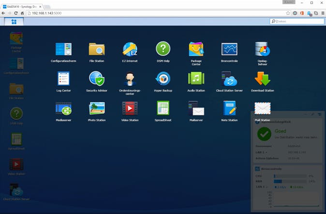326x214 pixels.
Task: Click the green Goed status checkmark
Action: click(264, 134)
